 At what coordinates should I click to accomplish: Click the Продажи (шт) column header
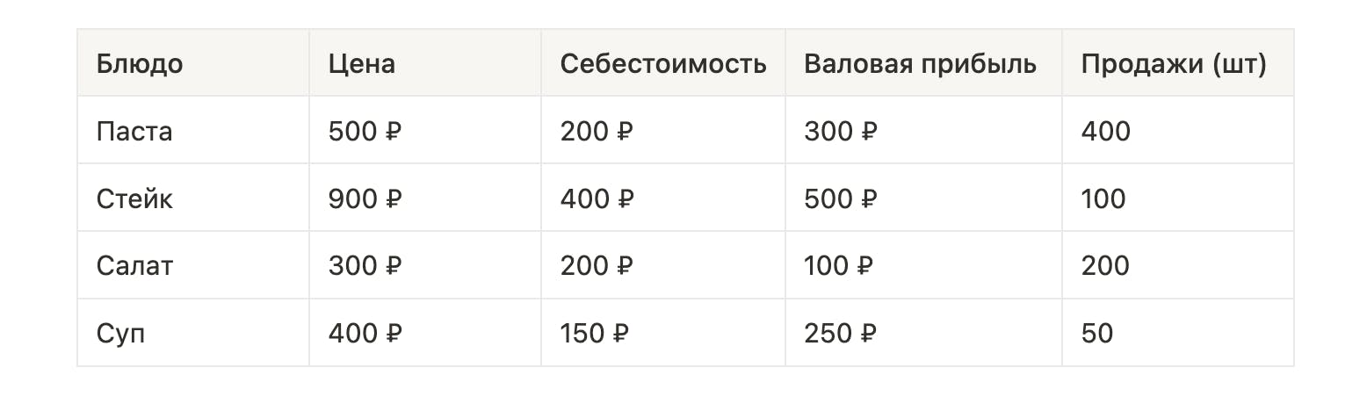pyautogui.click(x=1174, y=64)
